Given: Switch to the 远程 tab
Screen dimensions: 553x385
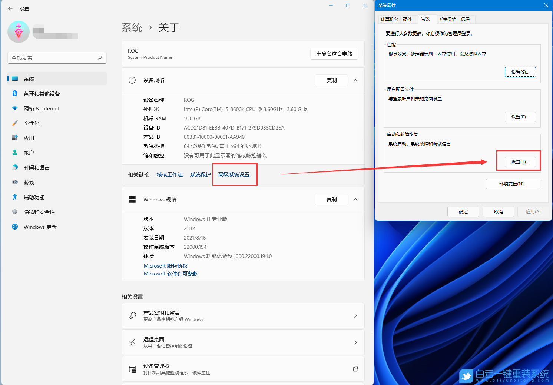Looking at the screenshot, I should tap(466, 19).
